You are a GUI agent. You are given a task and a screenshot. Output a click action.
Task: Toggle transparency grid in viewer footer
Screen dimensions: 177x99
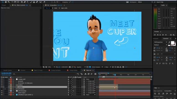click(90, 67)
